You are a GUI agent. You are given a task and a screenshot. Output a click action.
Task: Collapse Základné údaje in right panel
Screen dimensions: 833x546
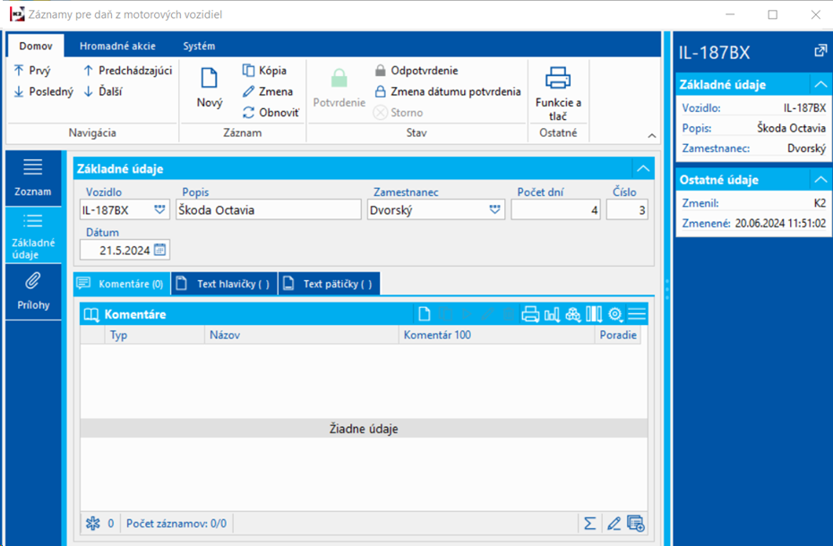820,84
